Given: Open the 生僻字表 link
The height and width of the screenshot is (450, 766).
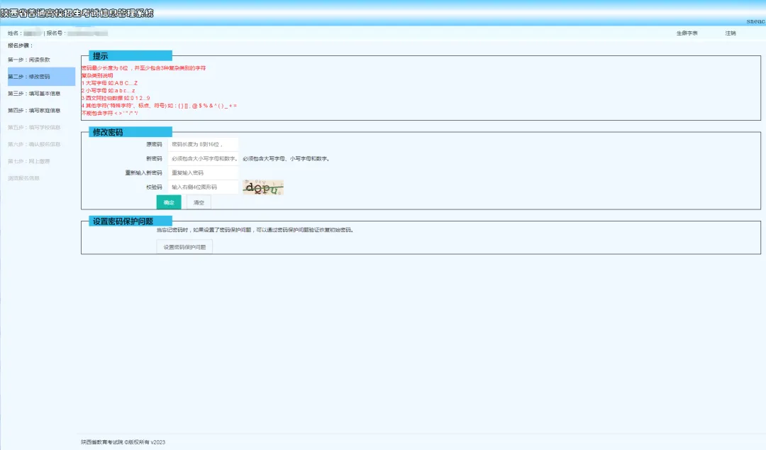Looking at the screenshot, I should [687, 33].
